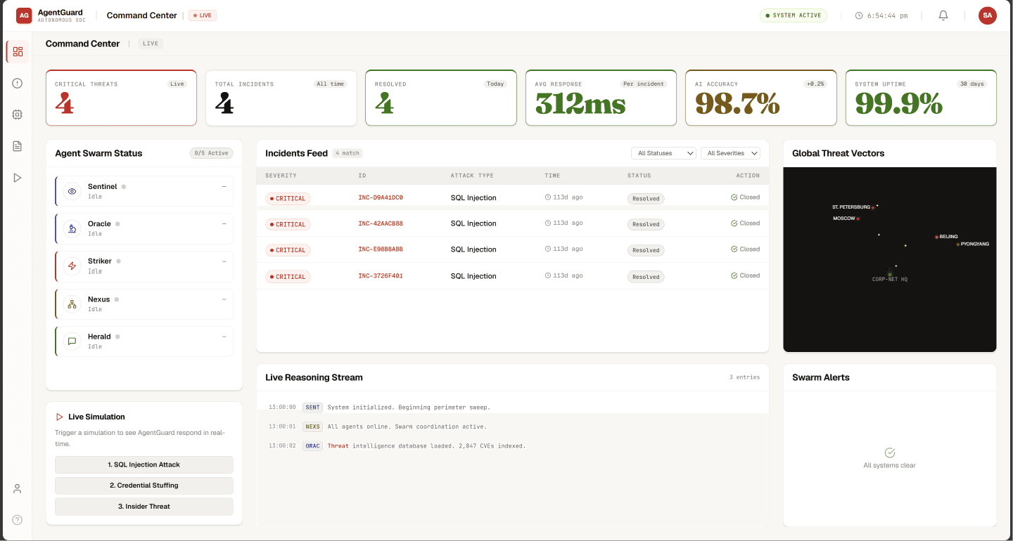Open the user profile icon in sidebar
The image size is (1013, 541).
[18, 488]
